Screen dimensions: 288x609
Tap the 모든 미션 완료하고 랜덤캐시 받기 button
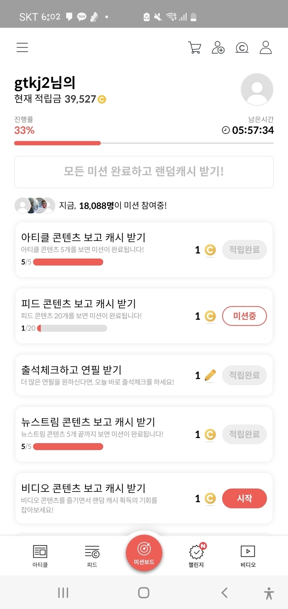(144, 172)
